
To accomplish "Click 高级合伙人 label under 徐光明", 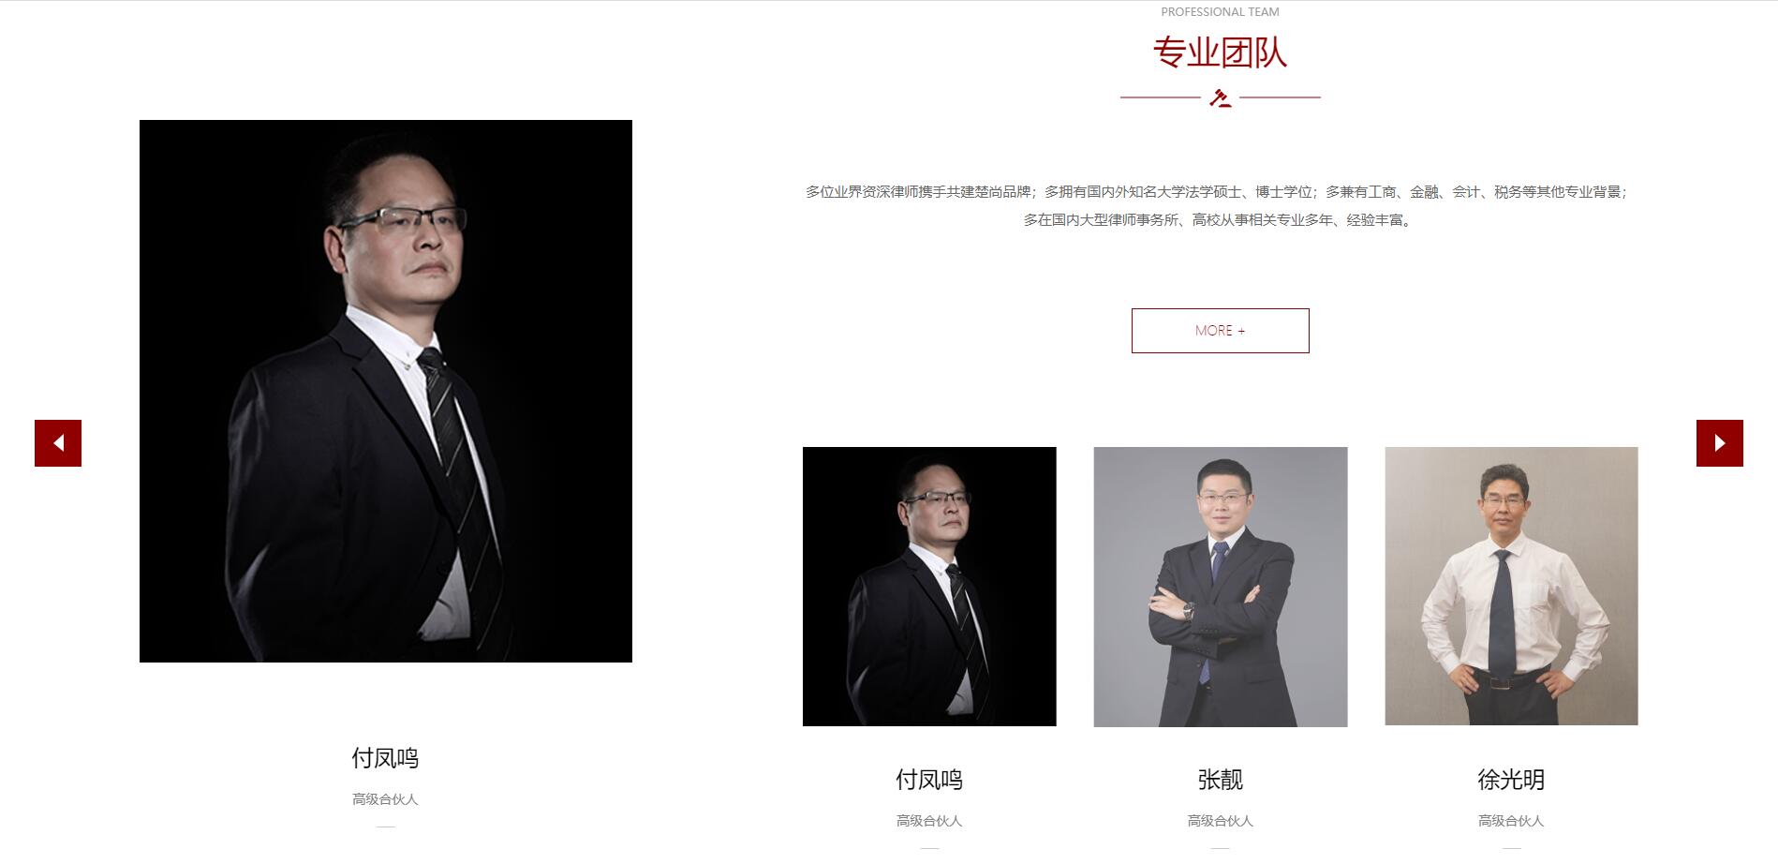I will (x=1511, y=821).
